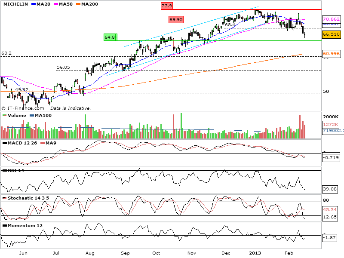Click the 50 price axis label
This screenshot has width=344, height=258.
coord(326,92)
